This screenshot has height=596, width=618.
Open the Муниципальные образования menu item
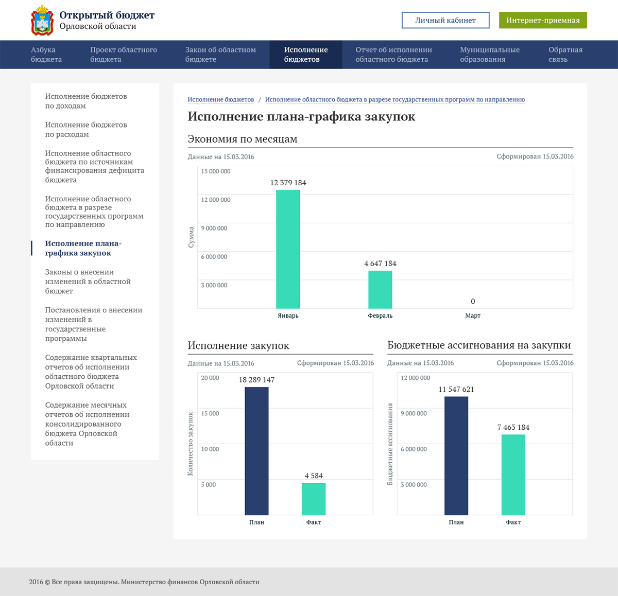pyautogui.click(x=489, y=55)
